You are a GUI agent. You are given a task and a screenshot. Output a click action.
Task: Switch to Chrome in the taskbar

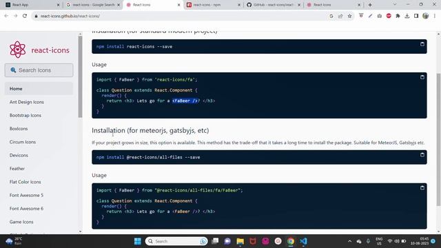(291, 241)
